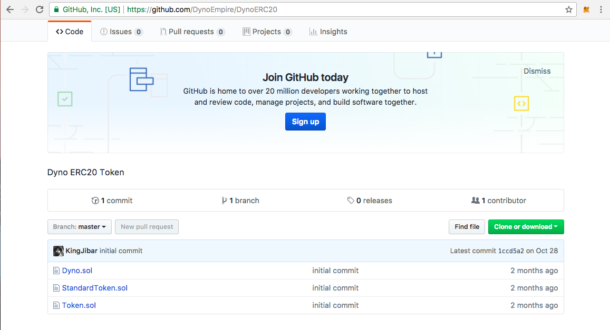610x330 pixels.
Task: Click the file icon next to Dyno.sol
Action: tap(56, 271)
